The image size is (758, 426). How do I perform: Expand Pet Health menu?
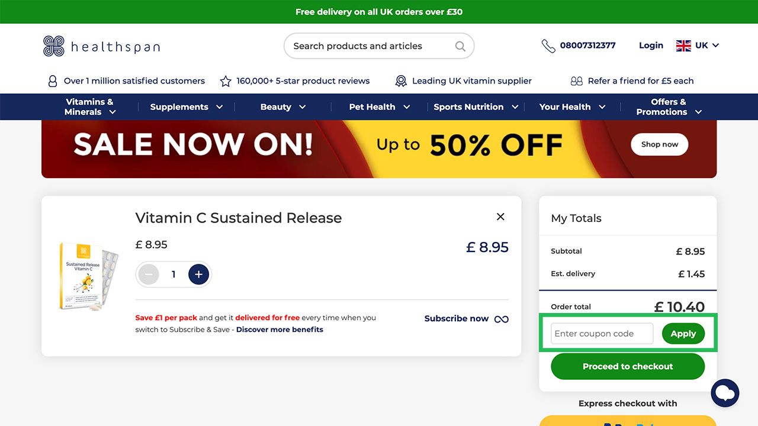click(380, 107)
